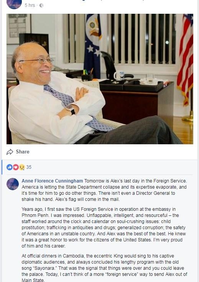Click the Sad face reaction icon
Screen dimensions: 199x282
(22, 167)
